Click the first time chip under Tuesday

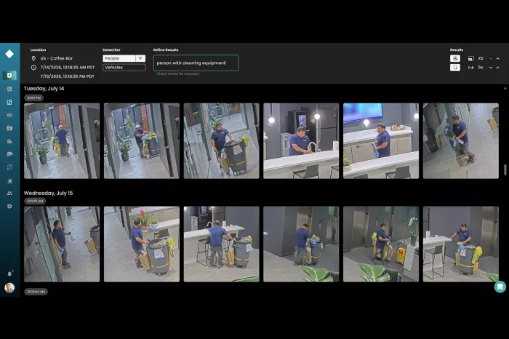pos(33,97)
